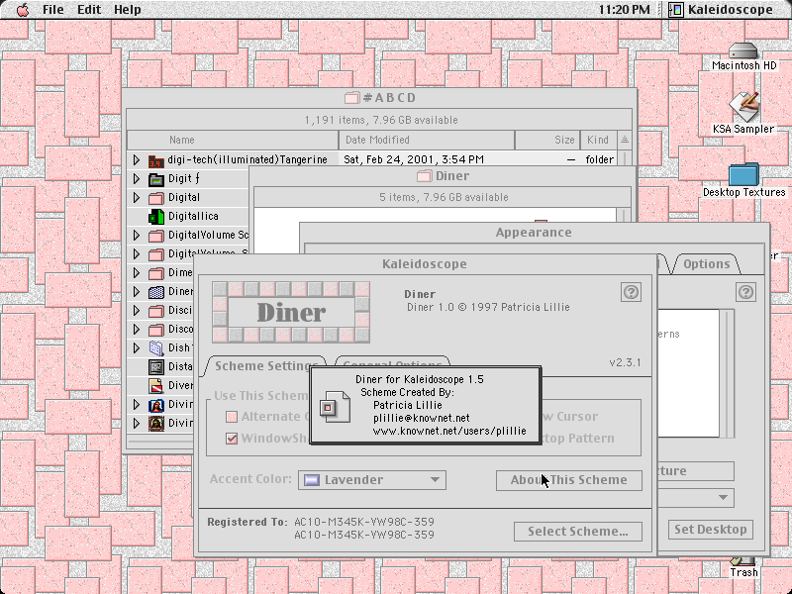
Task: Click the Lavender color swatch
Action: 312,480
